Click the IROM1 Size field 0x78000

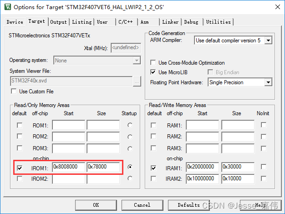103,167
